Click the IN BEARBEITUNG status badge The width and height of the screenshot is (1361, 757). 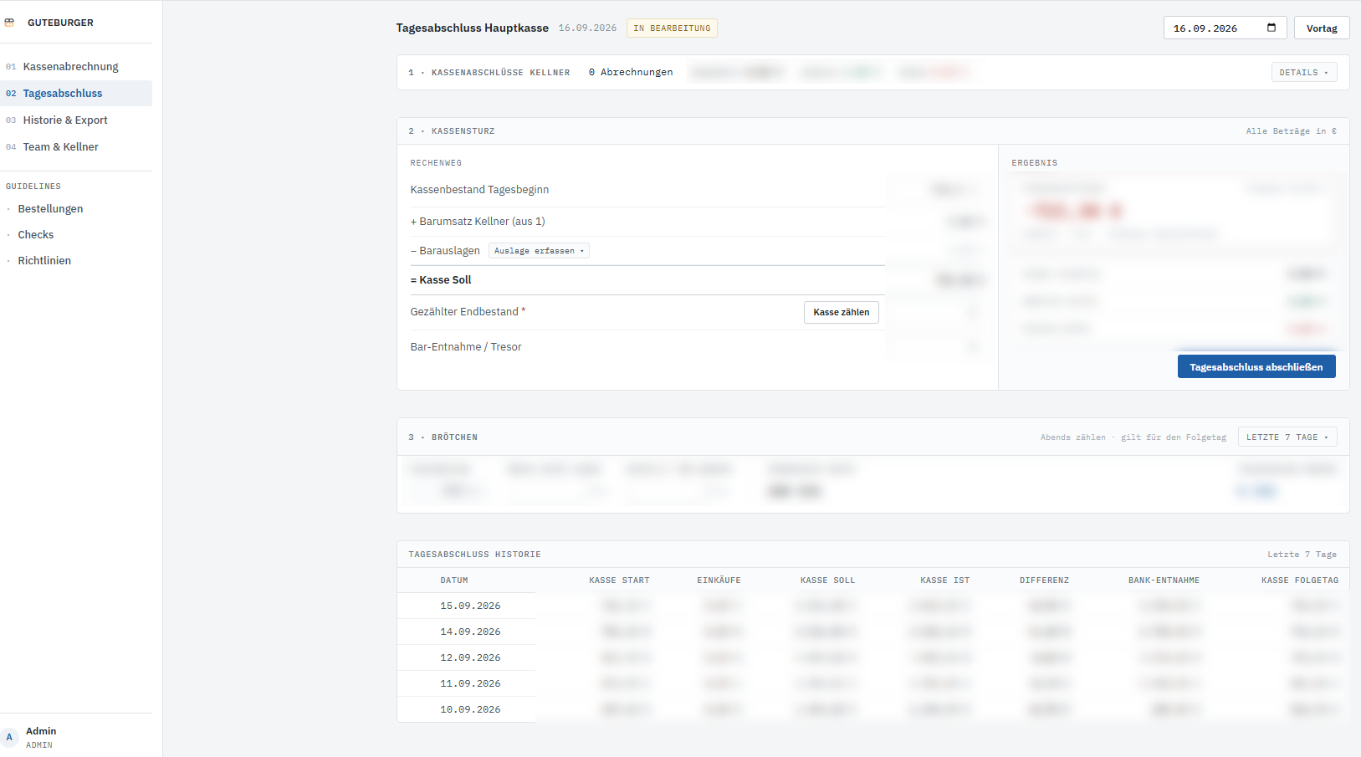coord(672,28)
